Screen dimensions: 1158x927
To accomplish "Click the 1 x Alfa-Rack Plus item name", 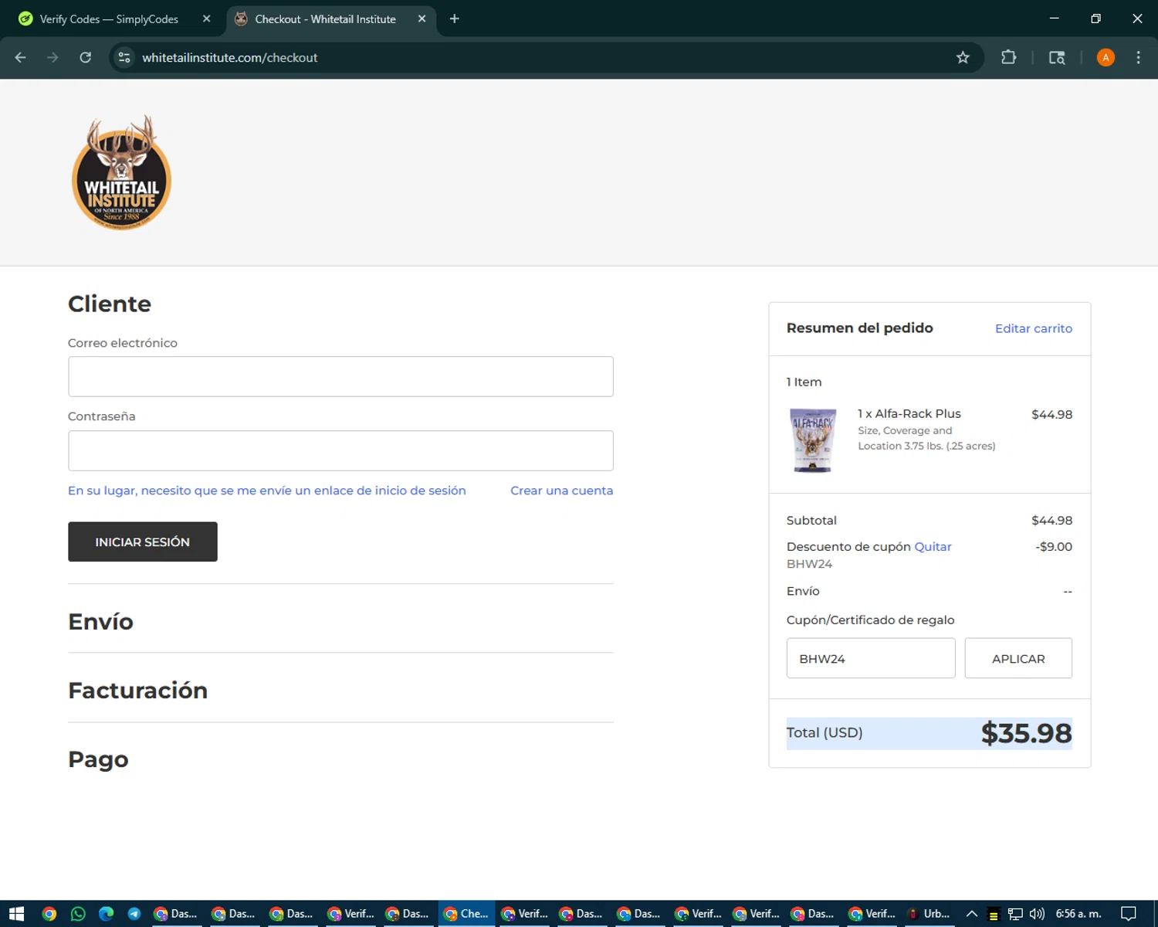I will click(x=909, y=413).
